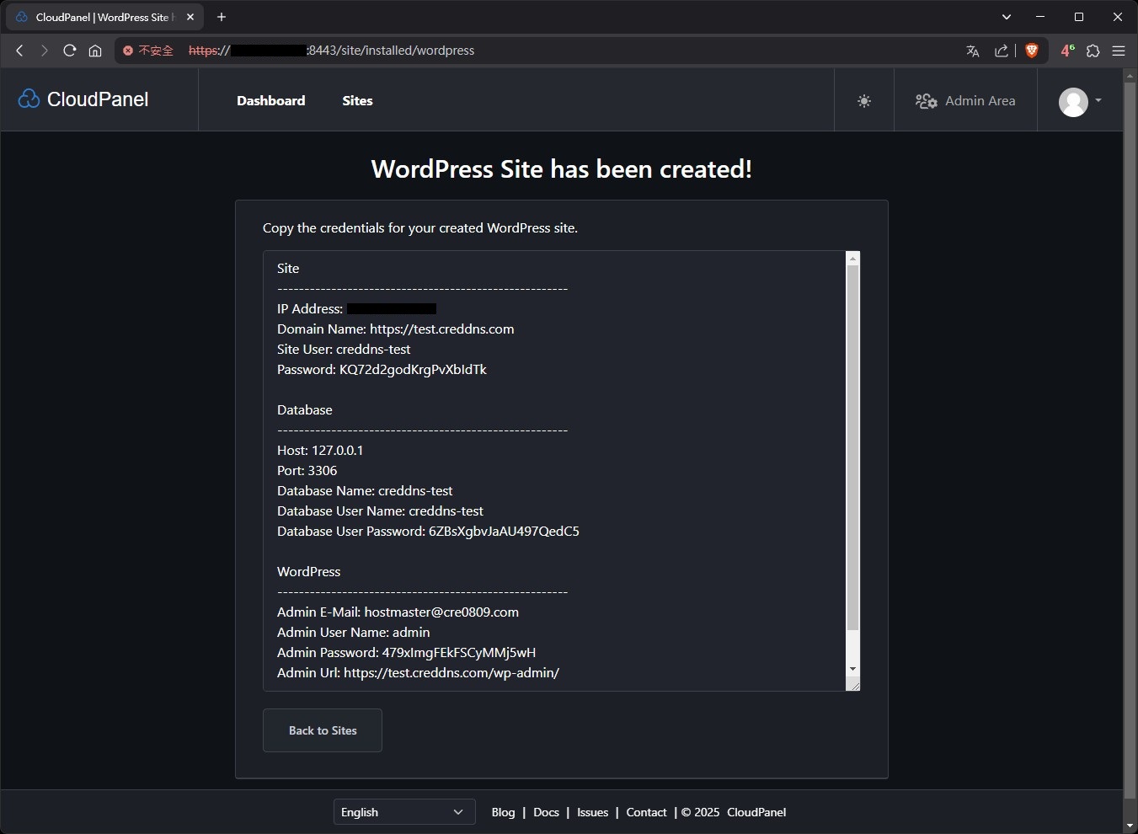Click the Admin User Name line
The width and height of the screenshot is (1138, 834).
(354, 632)
